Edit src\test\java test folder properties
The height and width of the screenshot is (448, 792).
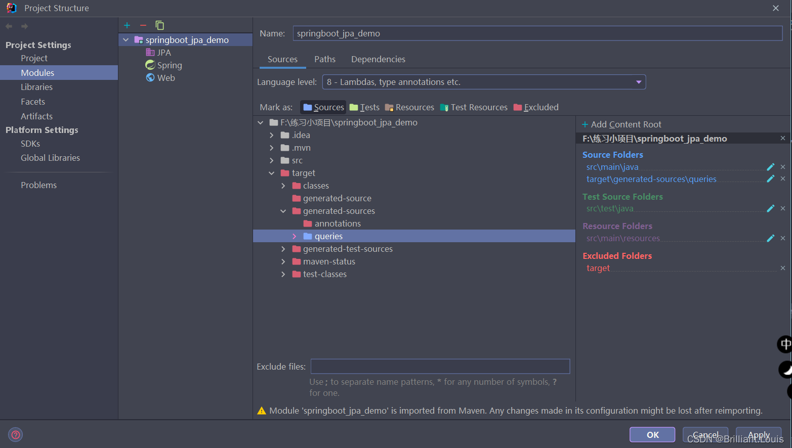[770, 208]
